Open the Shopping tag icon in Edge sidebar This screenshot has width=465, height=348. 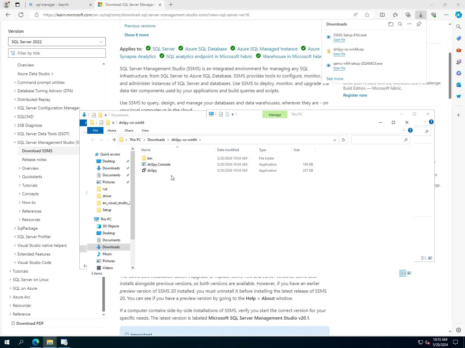(459, 38)
